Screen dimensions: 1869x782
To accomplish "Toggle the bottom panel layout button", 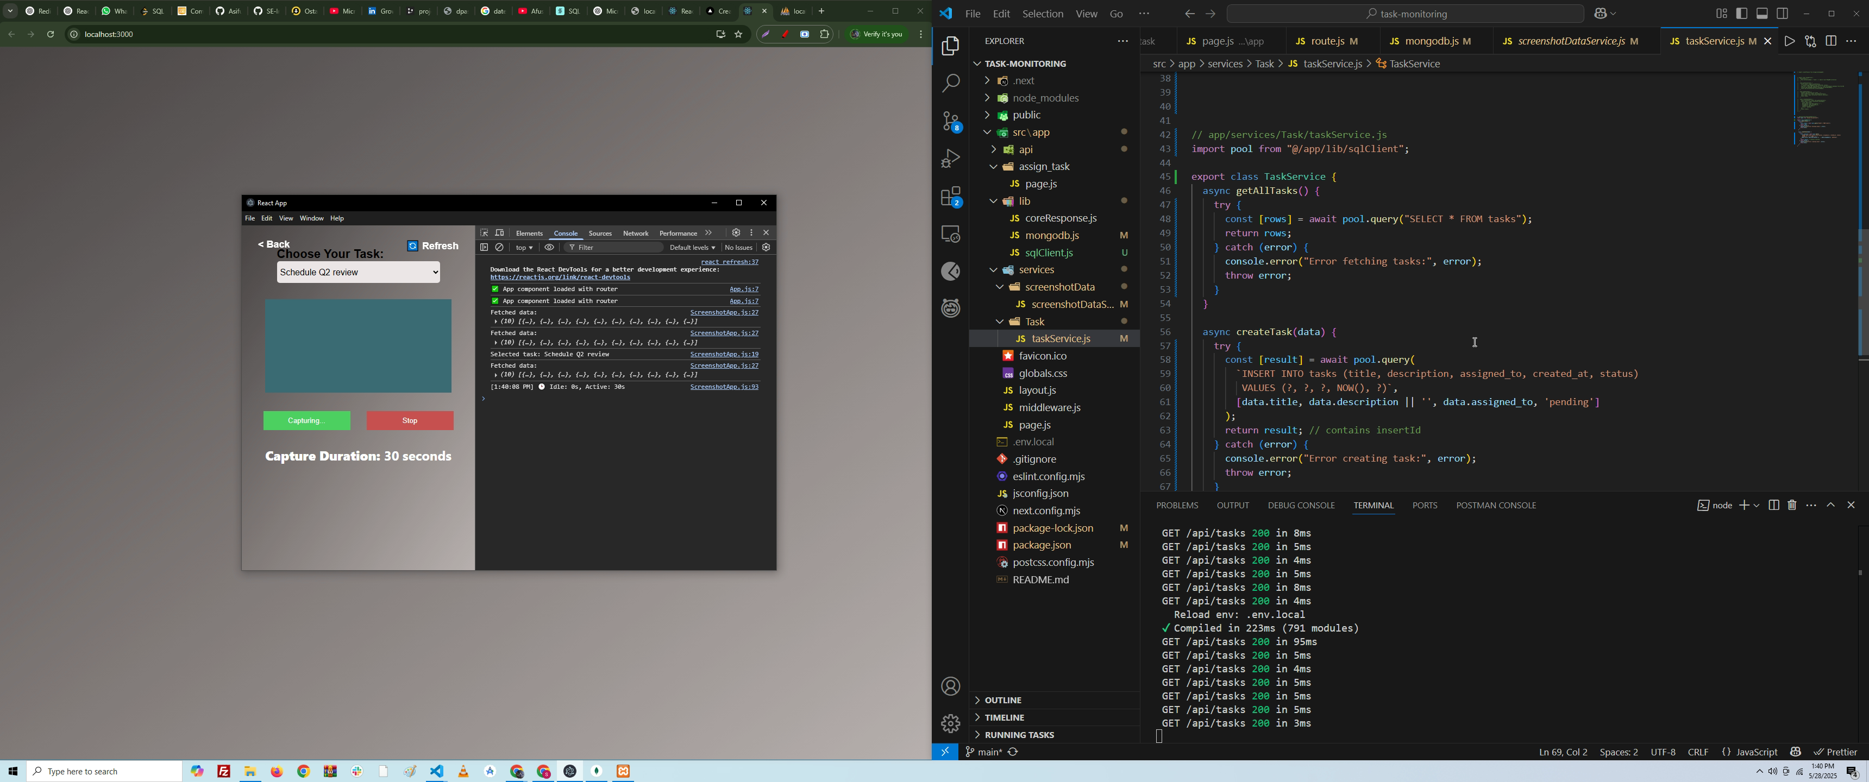I will pos(1763,14).
